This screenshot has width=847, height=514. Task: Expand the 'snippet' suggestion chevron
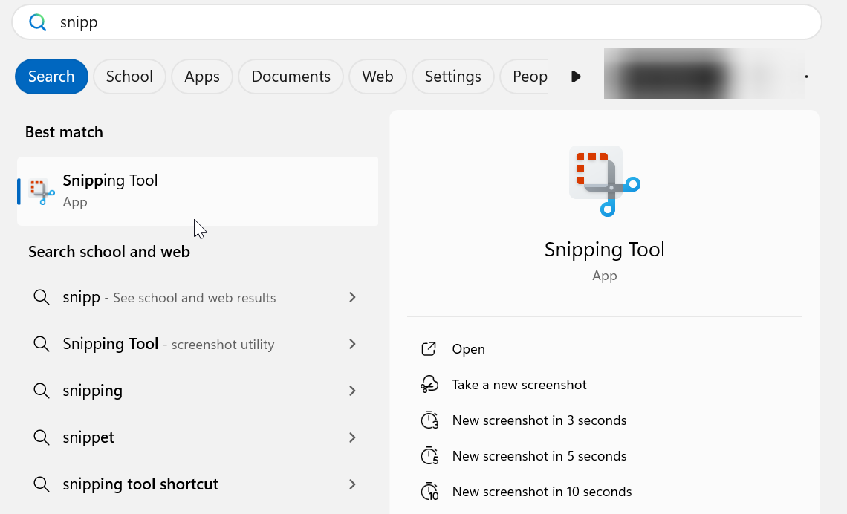(352, 437)
